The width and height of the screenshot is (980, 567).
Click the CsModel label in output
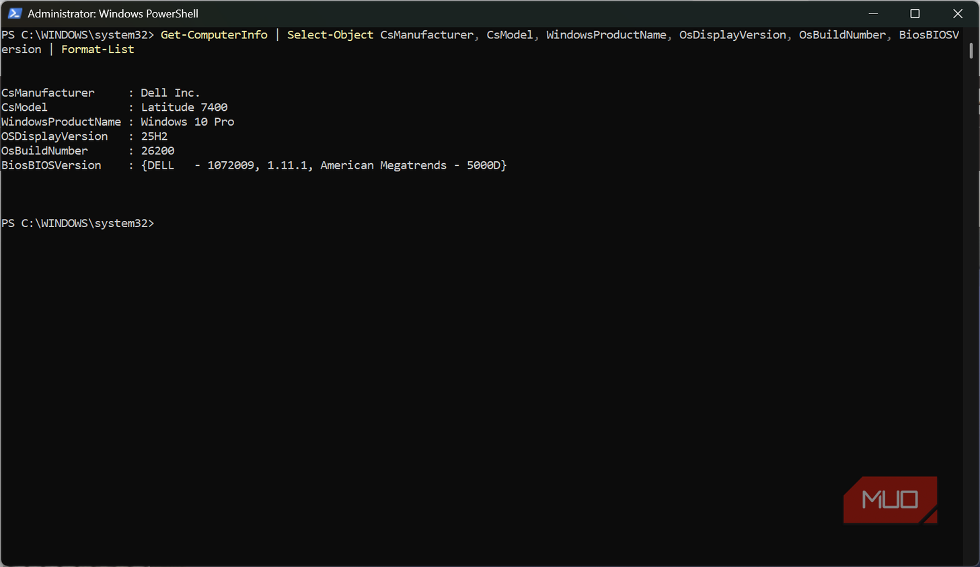click(x=24, y=107)
